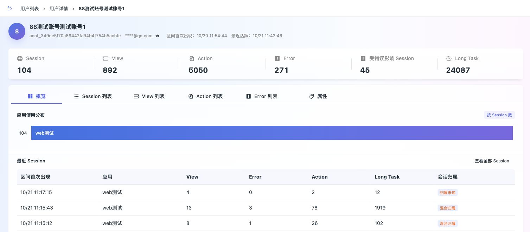The height and width of the screenshot is (232, 530).
Task: Click the account ID acnt_349ee5f70a89442fa94b4f754b5acbfe
Action: 75,36
